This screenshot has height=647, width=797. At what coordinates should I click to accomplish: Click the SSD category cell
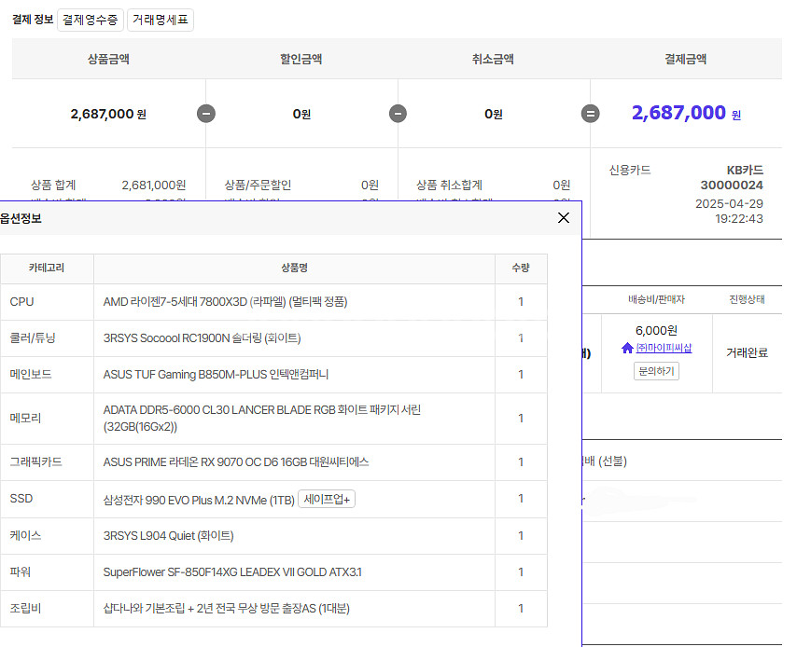[x=47, y=499]
